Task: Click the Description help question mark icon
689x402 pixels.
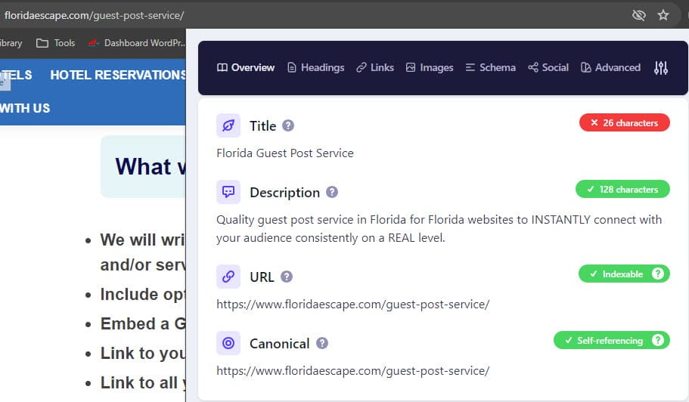Action: coord(332,193)
